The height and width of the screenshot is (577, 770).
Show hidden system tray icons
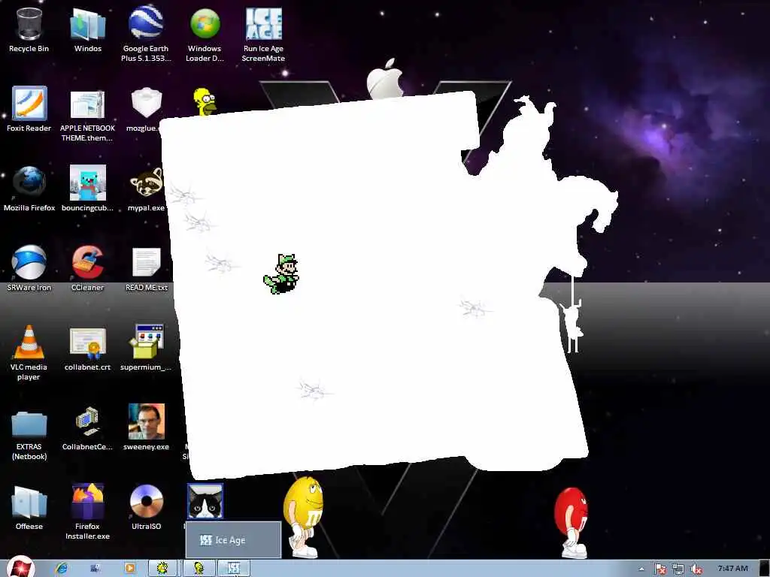coord(641,569)
